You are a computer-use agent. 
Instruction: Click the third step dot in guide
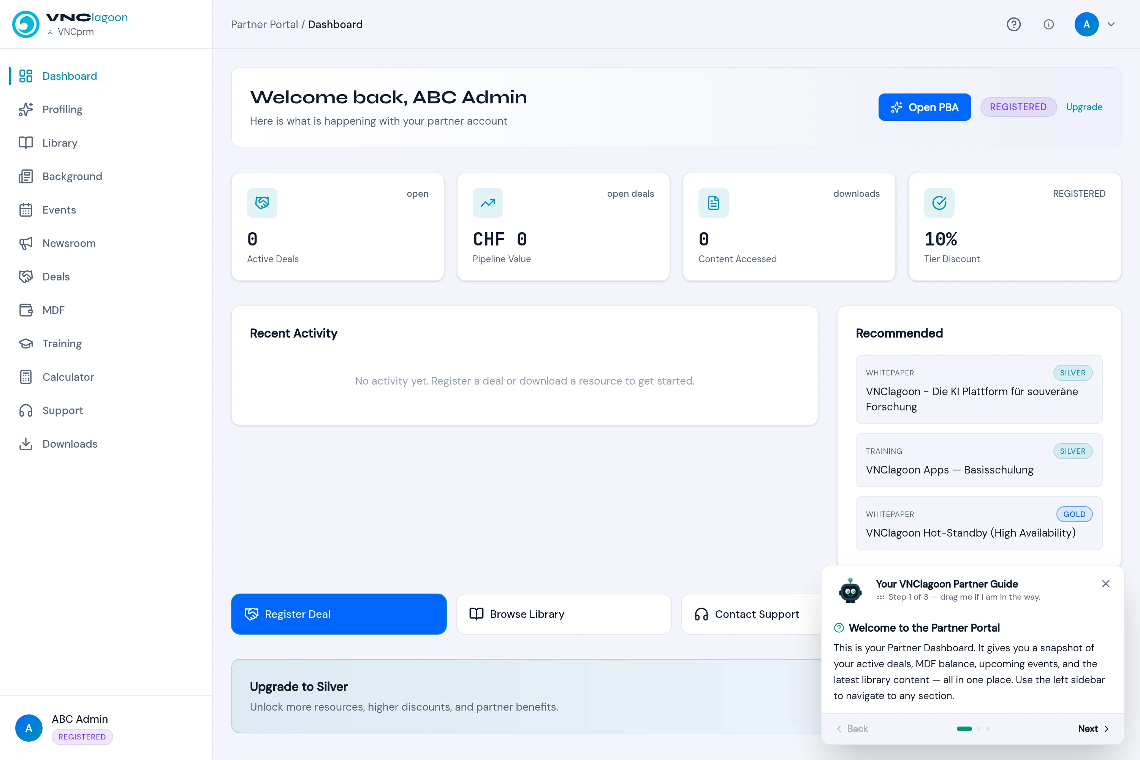click(988, 728)
